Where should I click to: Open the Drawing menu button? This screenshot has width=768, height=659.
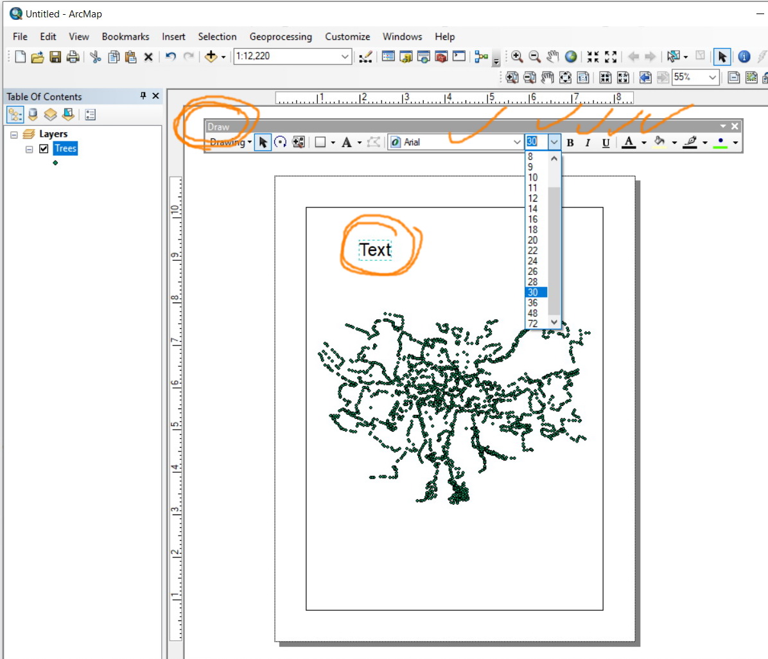231,142
